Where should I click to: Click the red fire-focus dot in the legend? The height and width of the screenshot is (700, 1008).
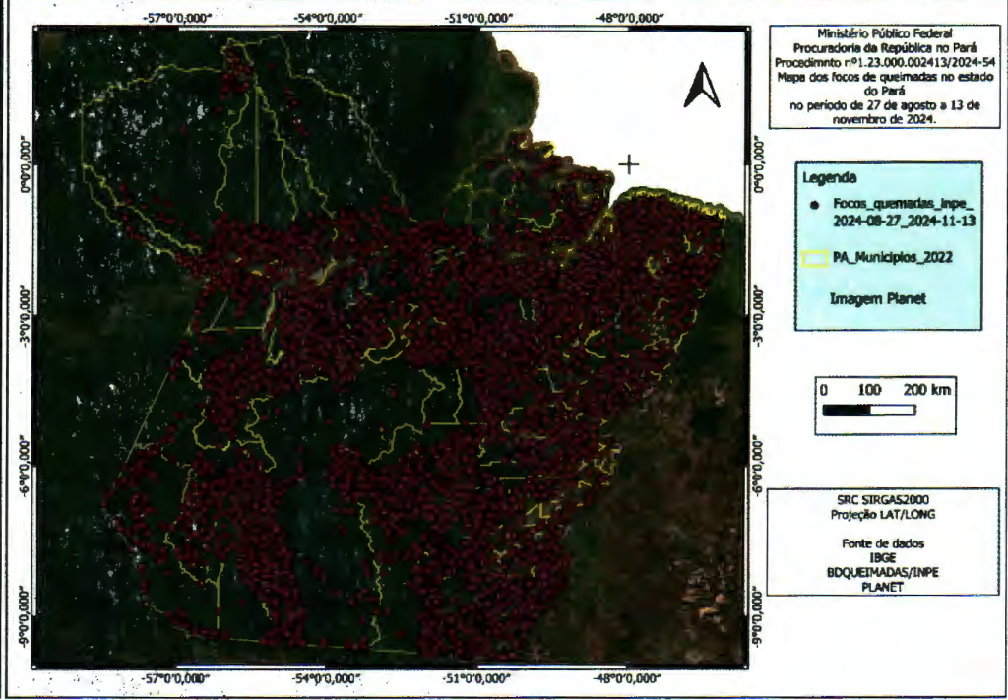[813, 205]
